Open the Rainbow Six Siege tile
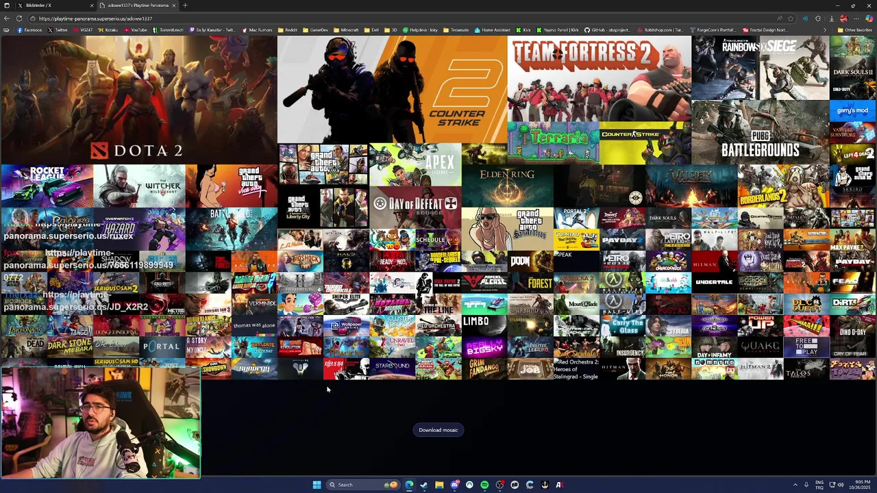The width and height of the screenshot is (877, 493). point(760,68)
